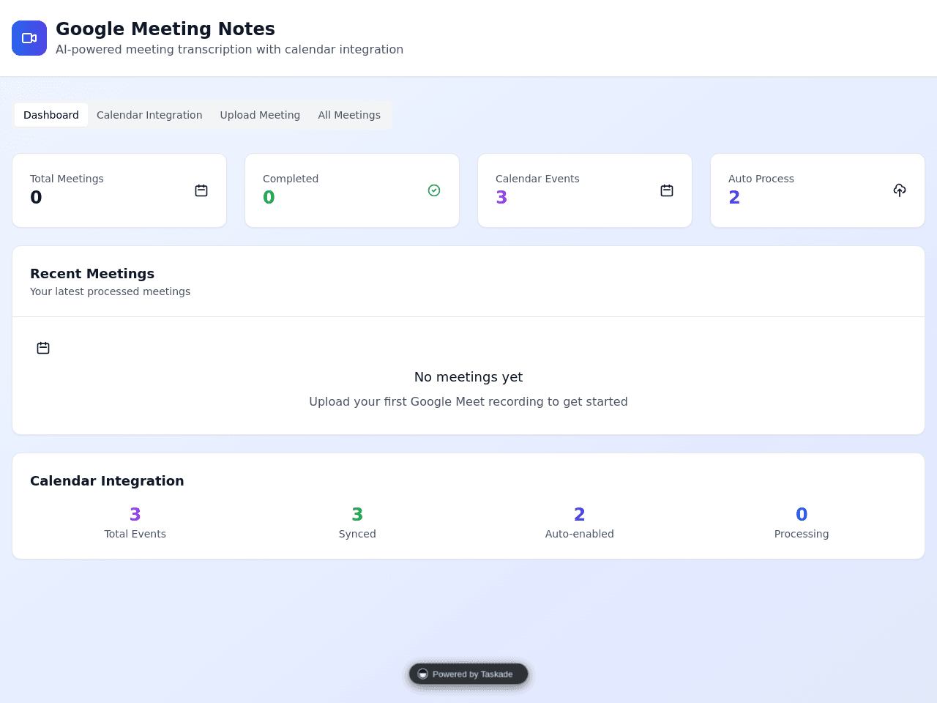Click the 2 value under Auto Process
This screenshot has width=937, height=703.
pyautogui.click(x=734, y=197)
